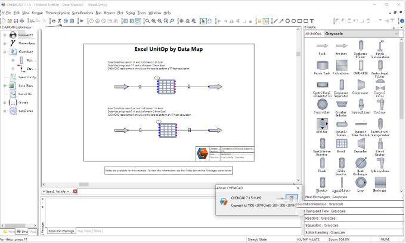This screenshot has height=243, width=406.
Task: Click the blue info help icon
Action: tap(402, 21)
